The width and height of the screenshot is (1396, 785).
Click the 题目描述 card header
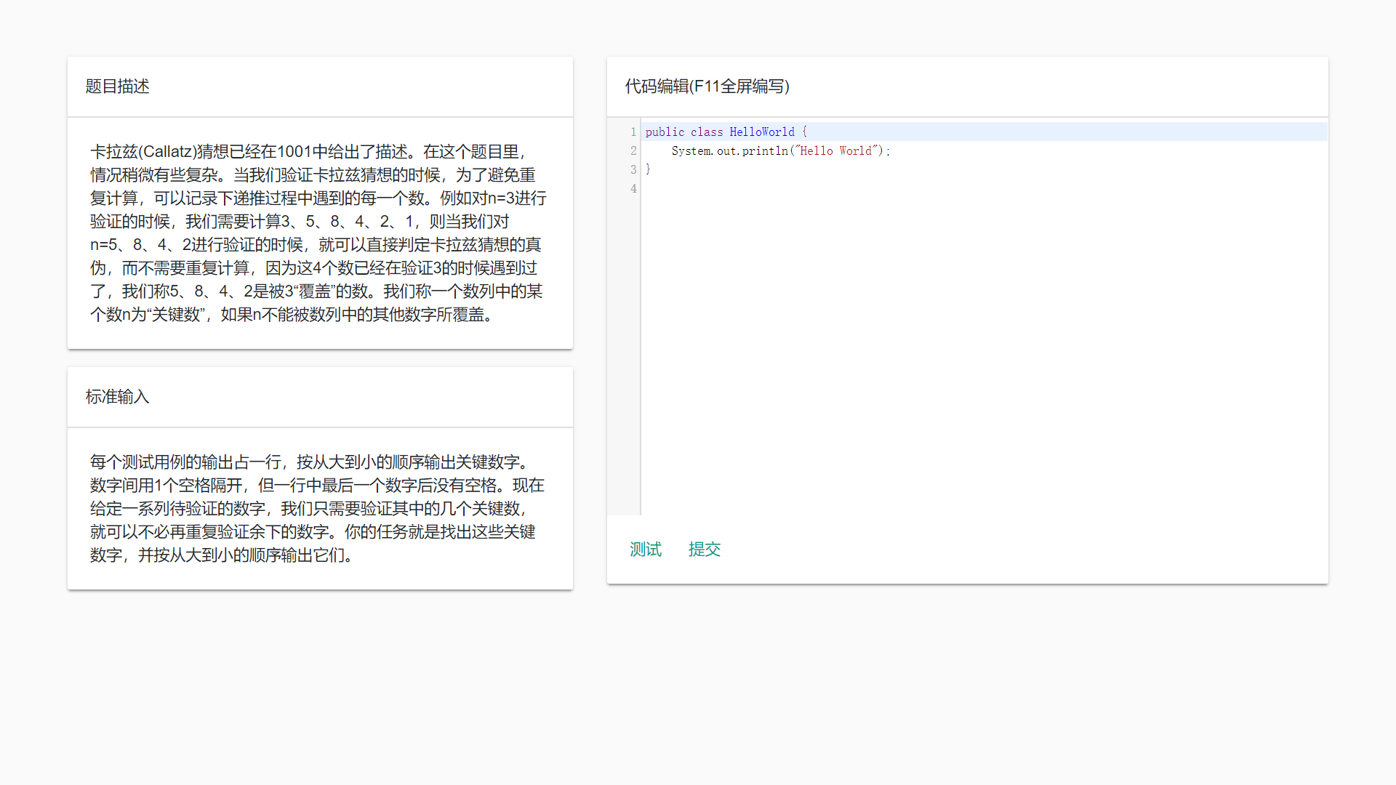118,86
